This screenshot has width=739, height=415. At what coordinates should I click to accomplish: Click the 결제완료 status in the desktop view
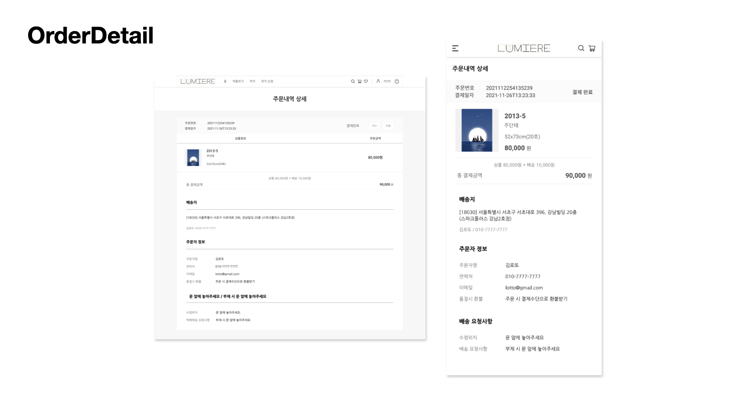click(353, 126)
